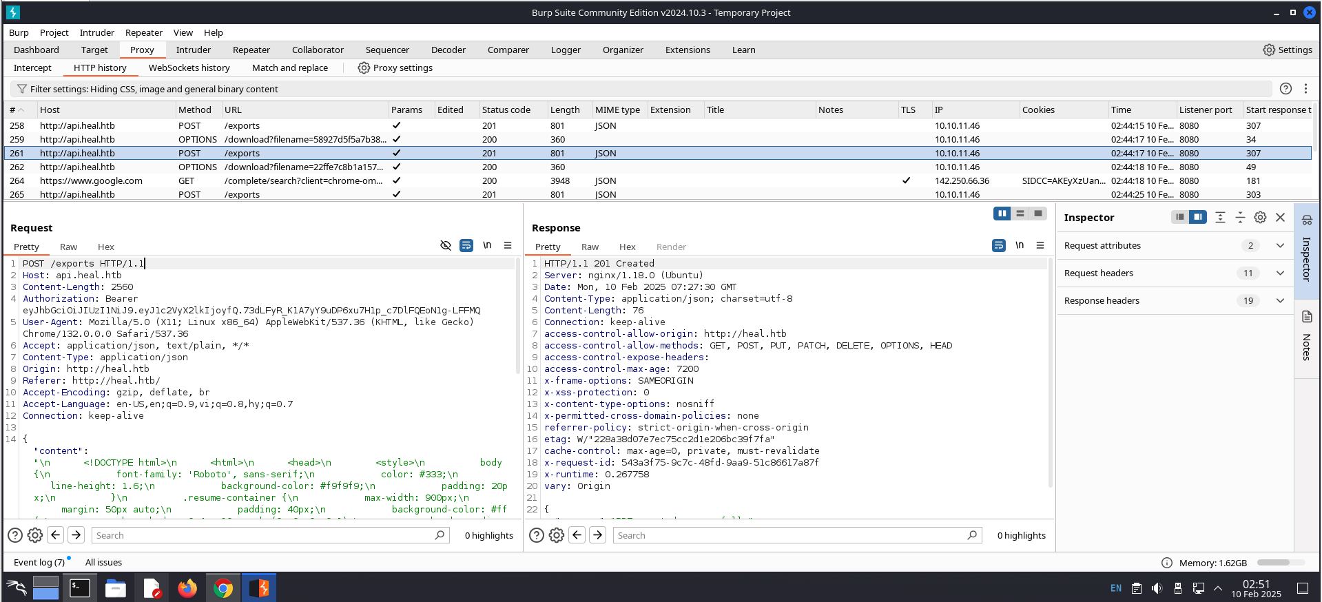Click the Proxy settings gear icon
This screenshot has width=1322, height=602.
point(364,68)
